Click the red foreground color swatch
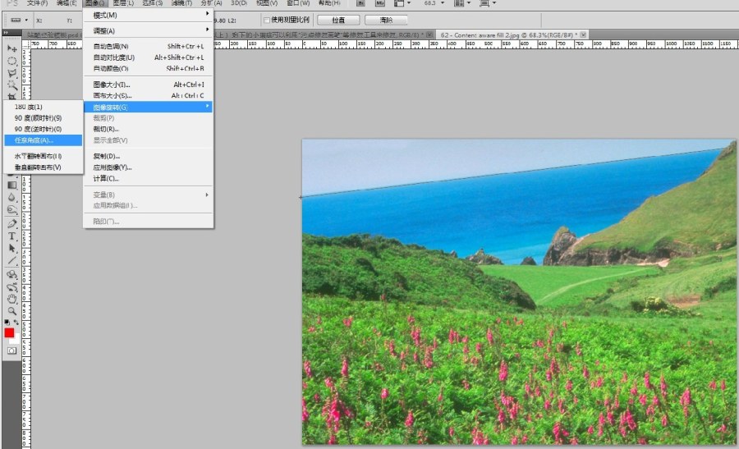739x449 pixels. (10, 333)
